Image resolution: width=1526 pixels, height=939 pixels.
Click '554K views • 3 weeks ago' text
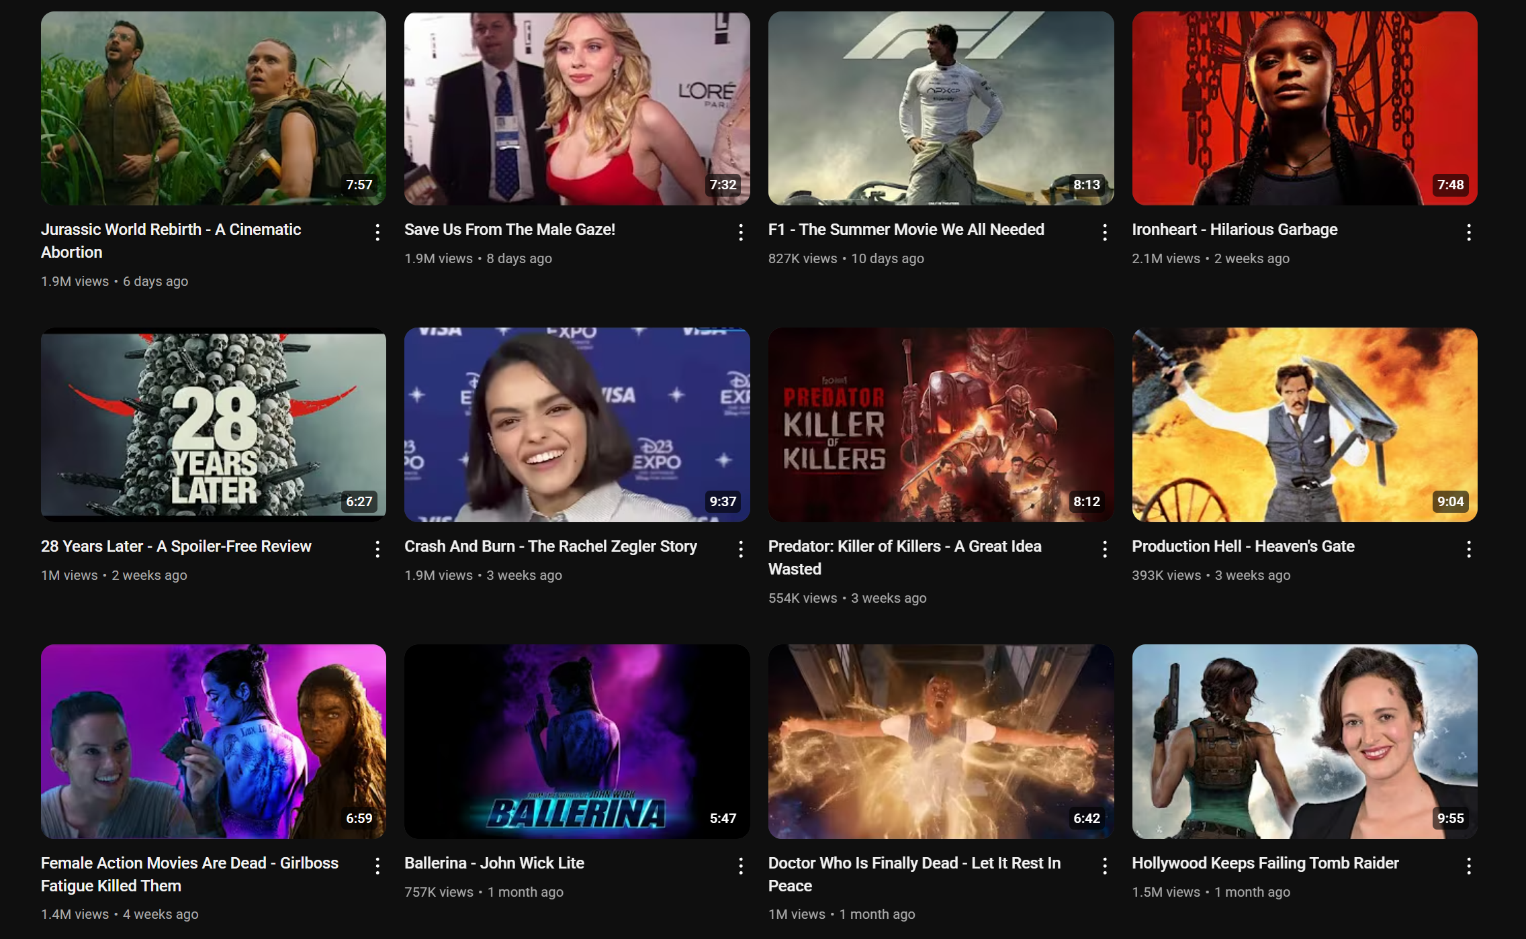pos(848,598)
